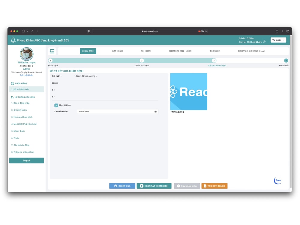Click Safari forward arrow
This screenshot has width=300, height=225.
coord(37,31)
